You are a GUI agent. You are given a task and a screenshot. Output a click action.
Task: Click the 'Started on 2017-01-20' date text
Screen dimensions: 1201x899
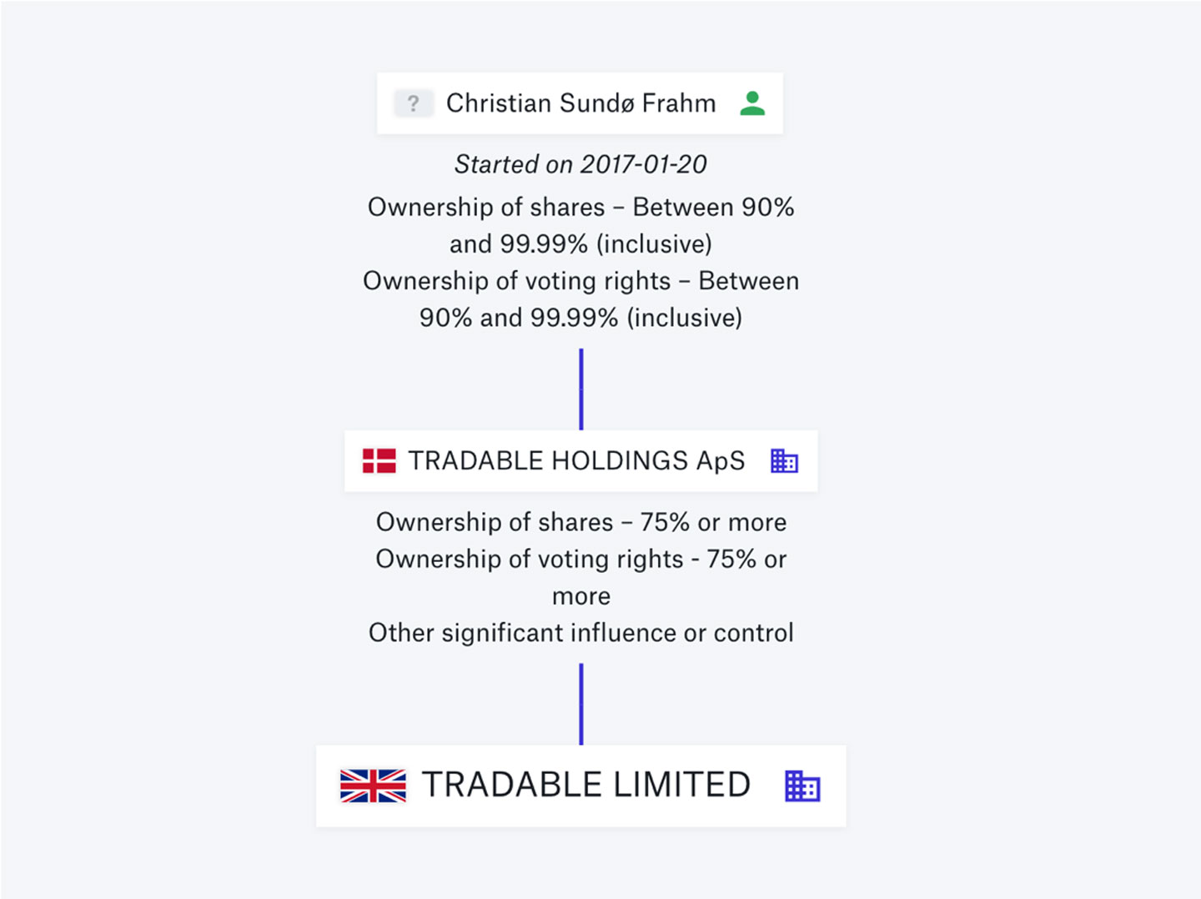(580, 164)
